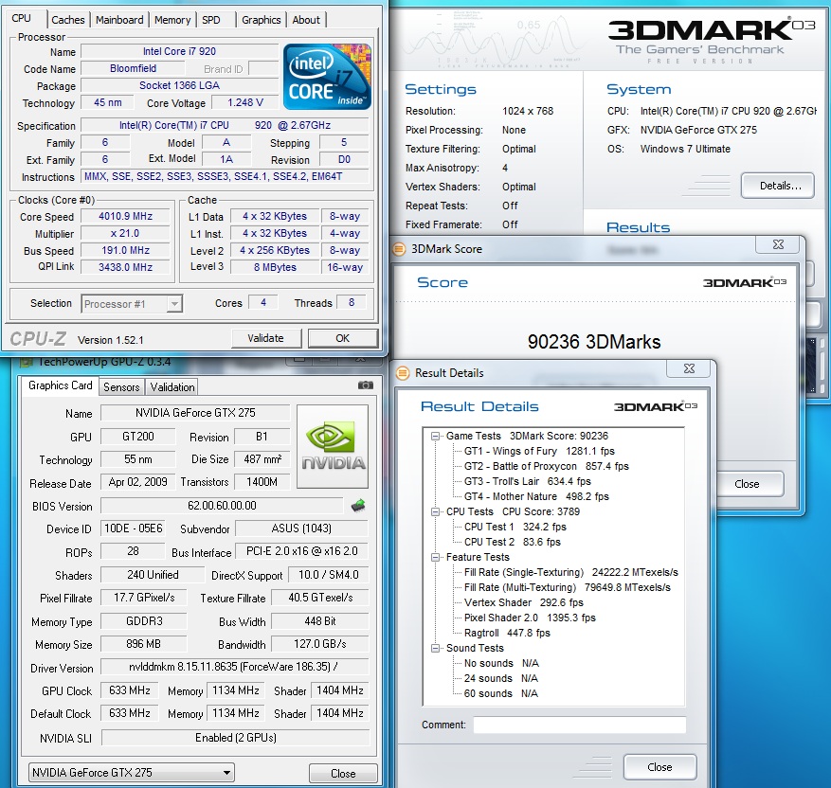Select the CPU Test 1 result row
Screen dimensions: 831x788
click(x=515, y=527)
